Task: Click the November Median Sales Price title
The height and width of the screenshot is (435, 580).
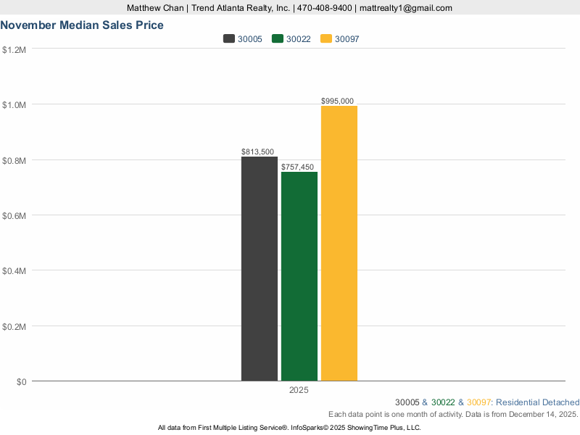Action: tap(82, 25)
